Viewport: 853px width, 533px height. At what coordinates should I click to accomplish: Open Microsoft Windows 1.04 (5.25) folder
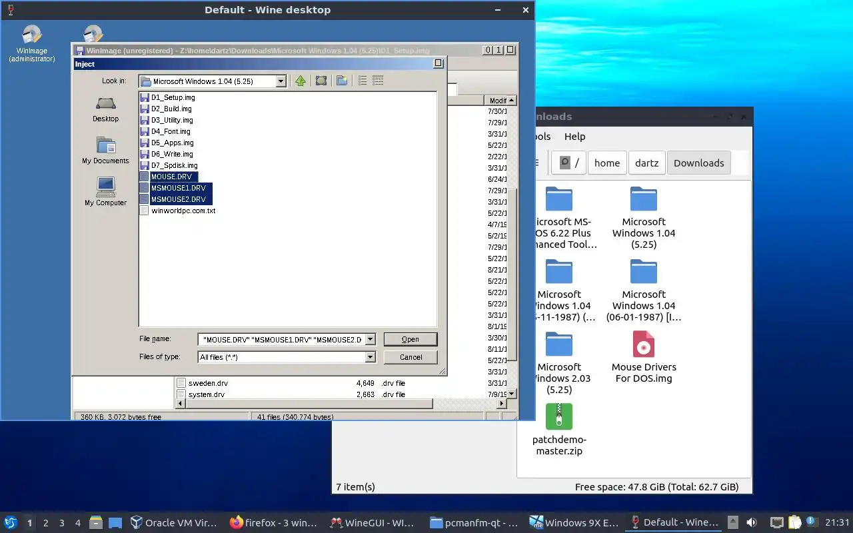[644, 218]
